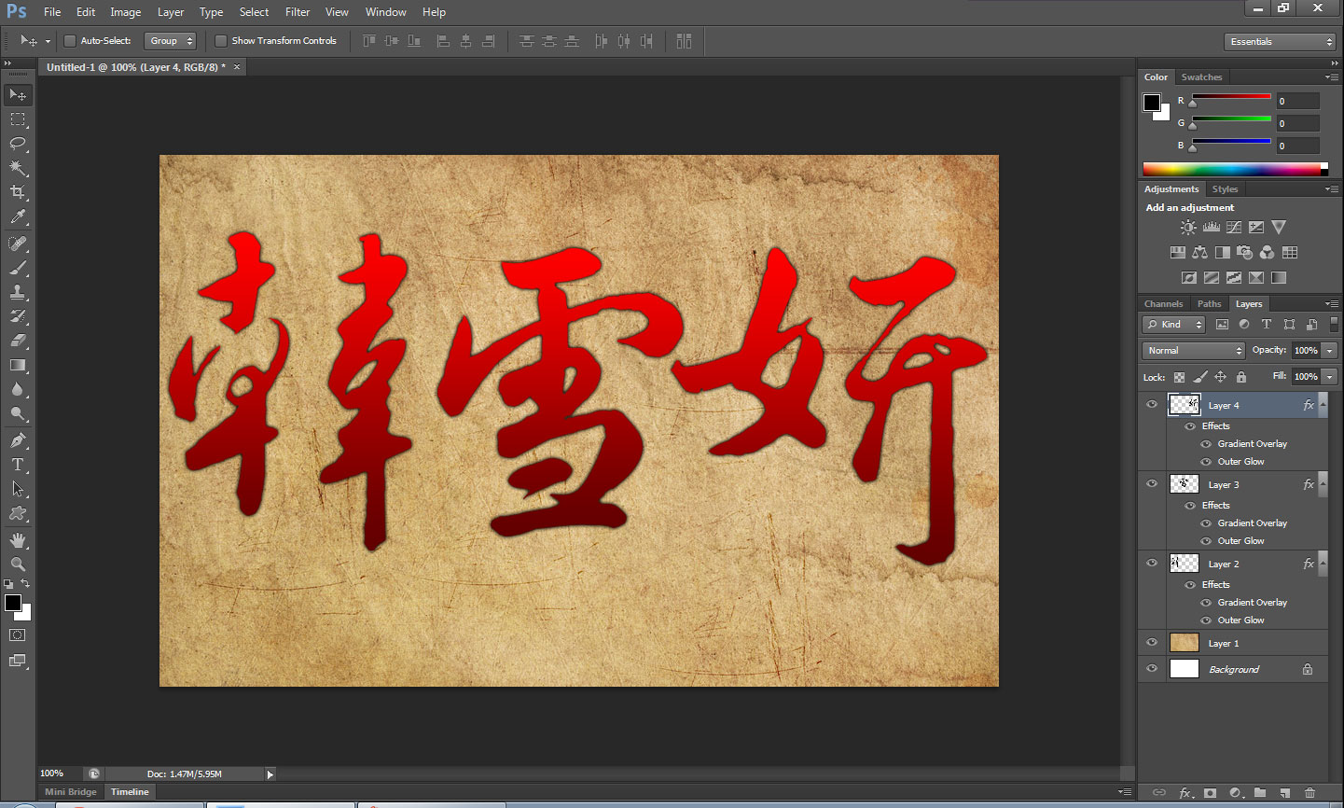
Task: Switch to the Paths tab
Action: point(1209,304)
